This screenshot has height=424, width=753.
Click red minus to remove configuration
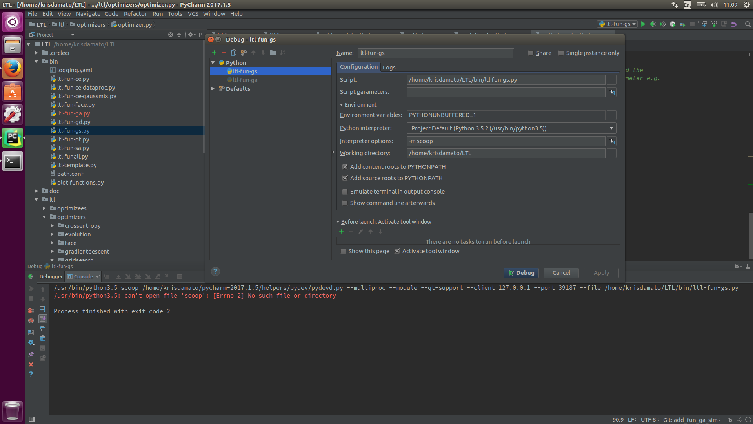(224, 53)
